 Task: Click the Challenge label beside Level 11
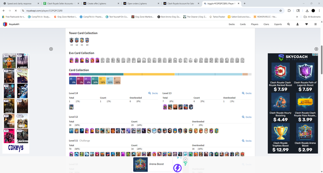click(85, 141)
